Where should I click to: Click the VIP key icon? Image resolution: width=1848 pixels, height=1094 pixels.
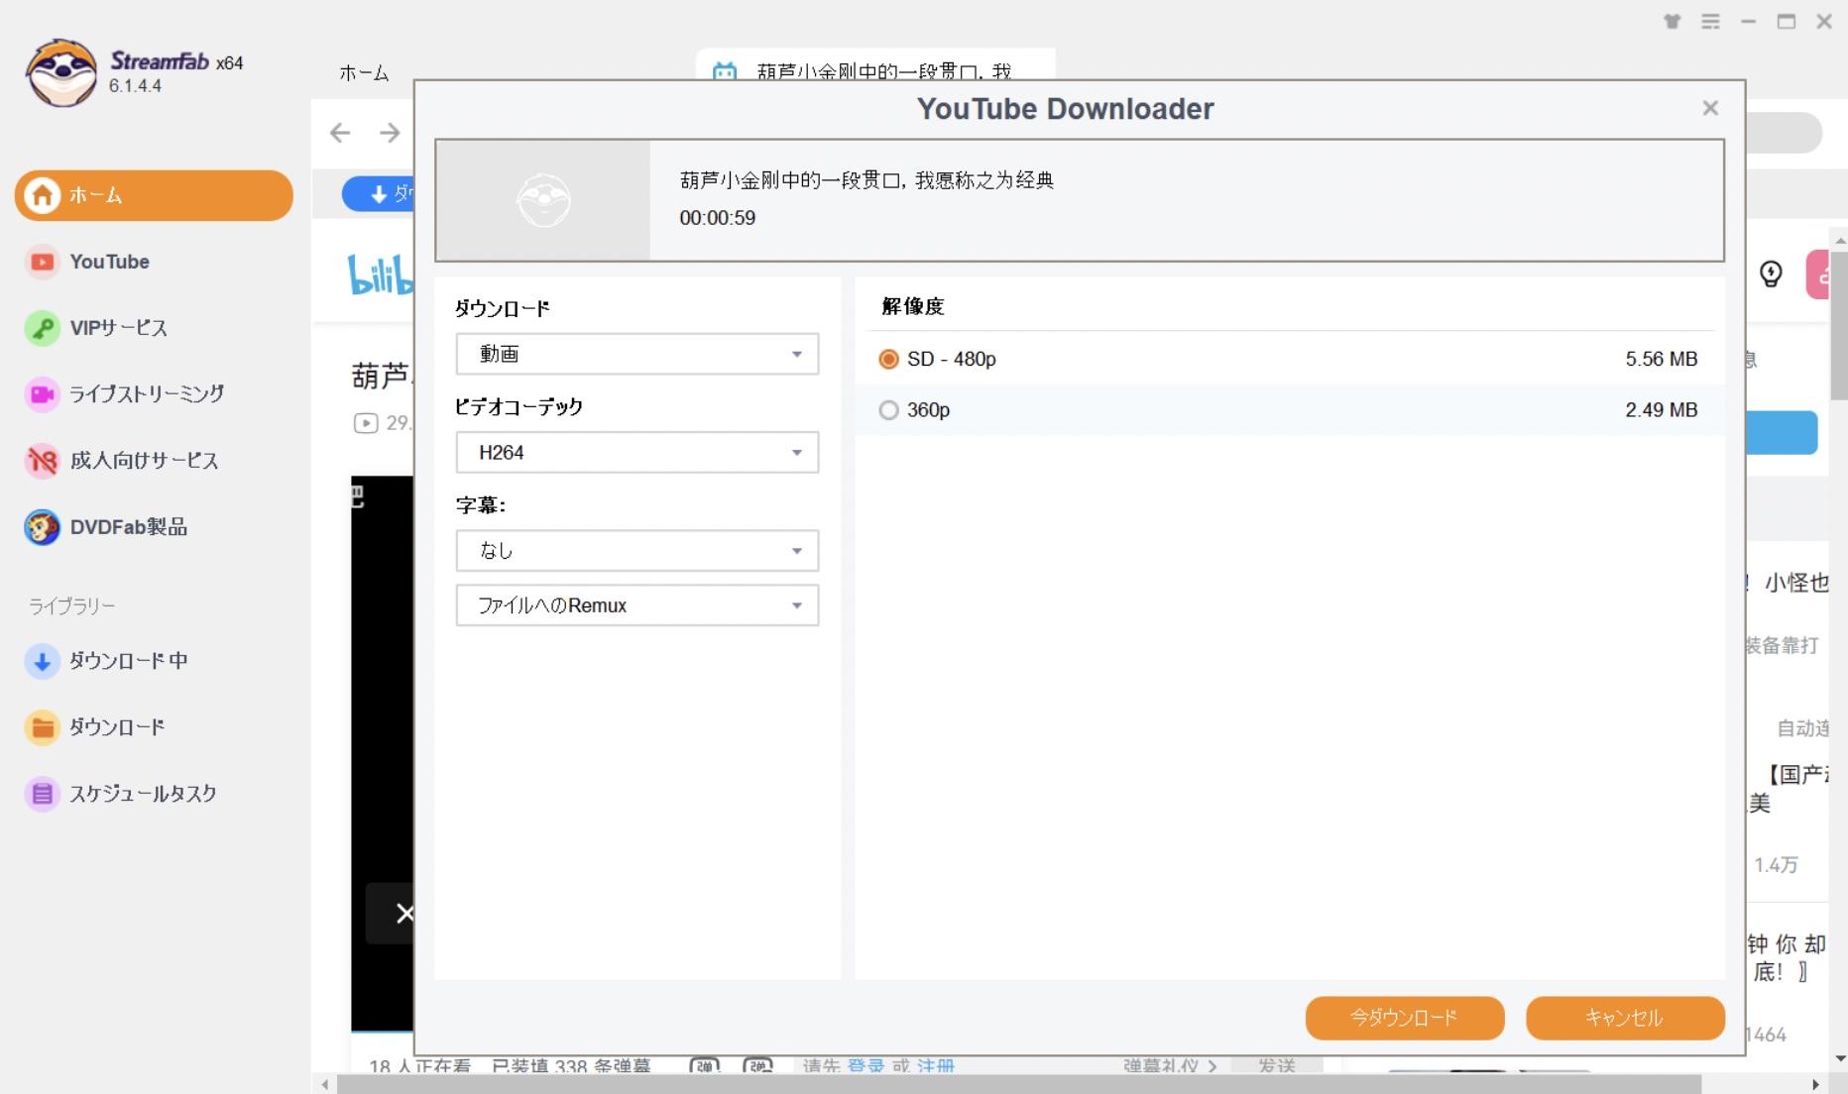pyautogui.click(x=42, y=328)
